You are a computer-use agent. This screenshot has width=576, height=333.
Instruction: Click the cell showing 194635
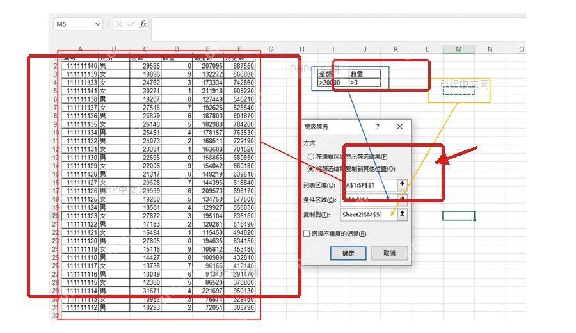click(208, 241)
